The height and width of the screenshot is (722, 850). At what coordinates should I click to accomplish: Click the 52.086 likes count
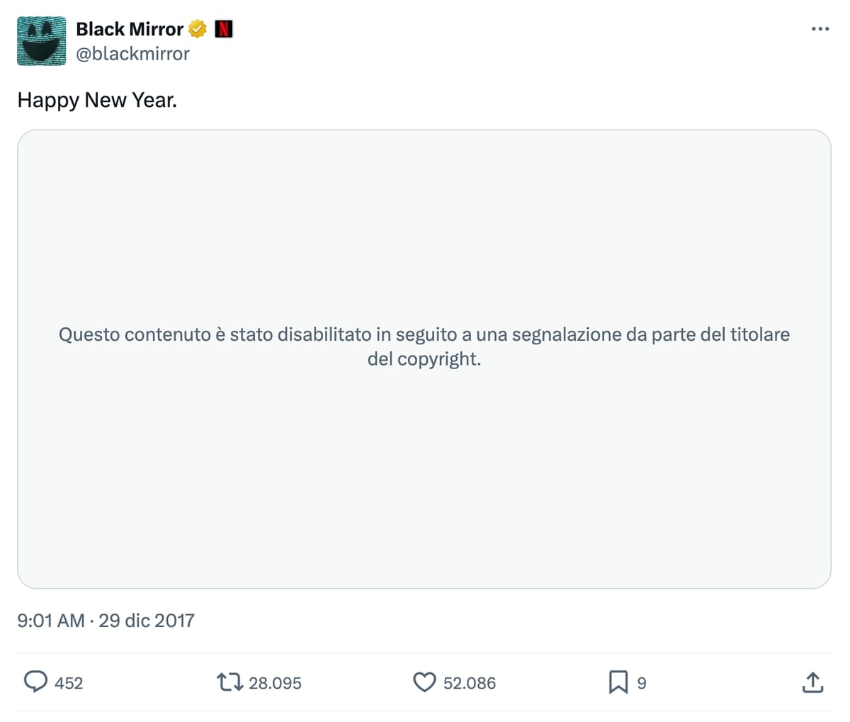pyautogui.click(x=469, y=683)
